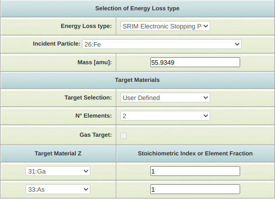275x199 pixels.
Task: Click the Selection of Energy Loss type header
Action: [x=137, y=8]
